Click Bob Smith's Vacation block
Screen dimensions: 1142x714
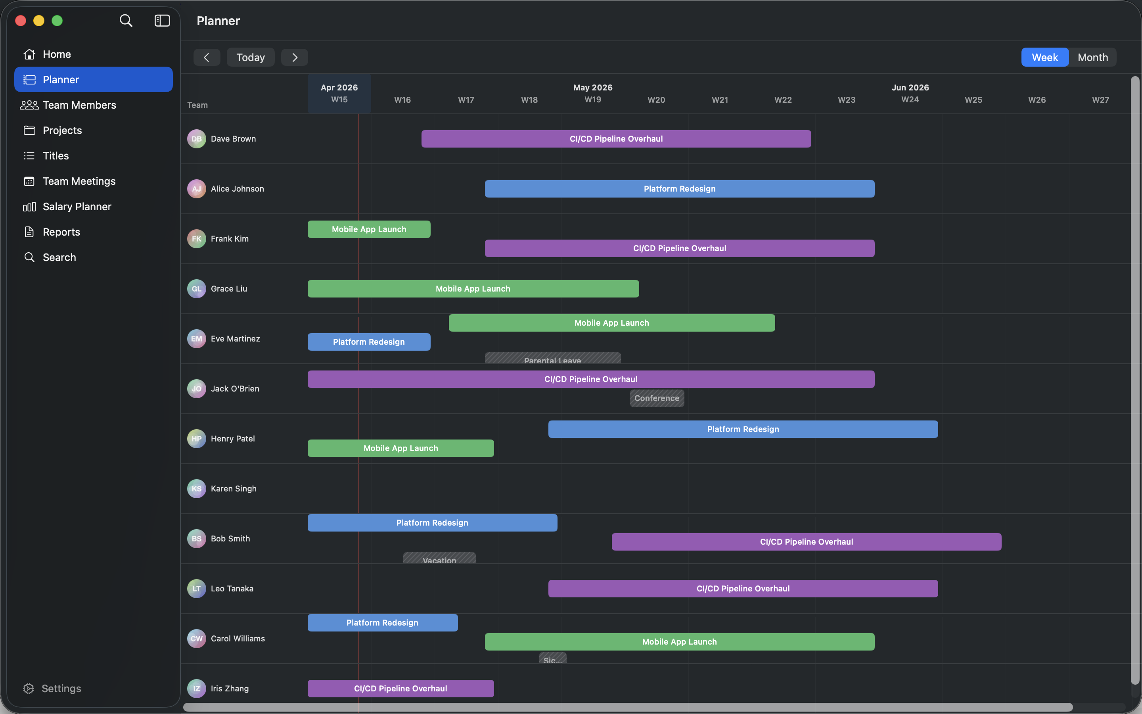click(439, 558)
